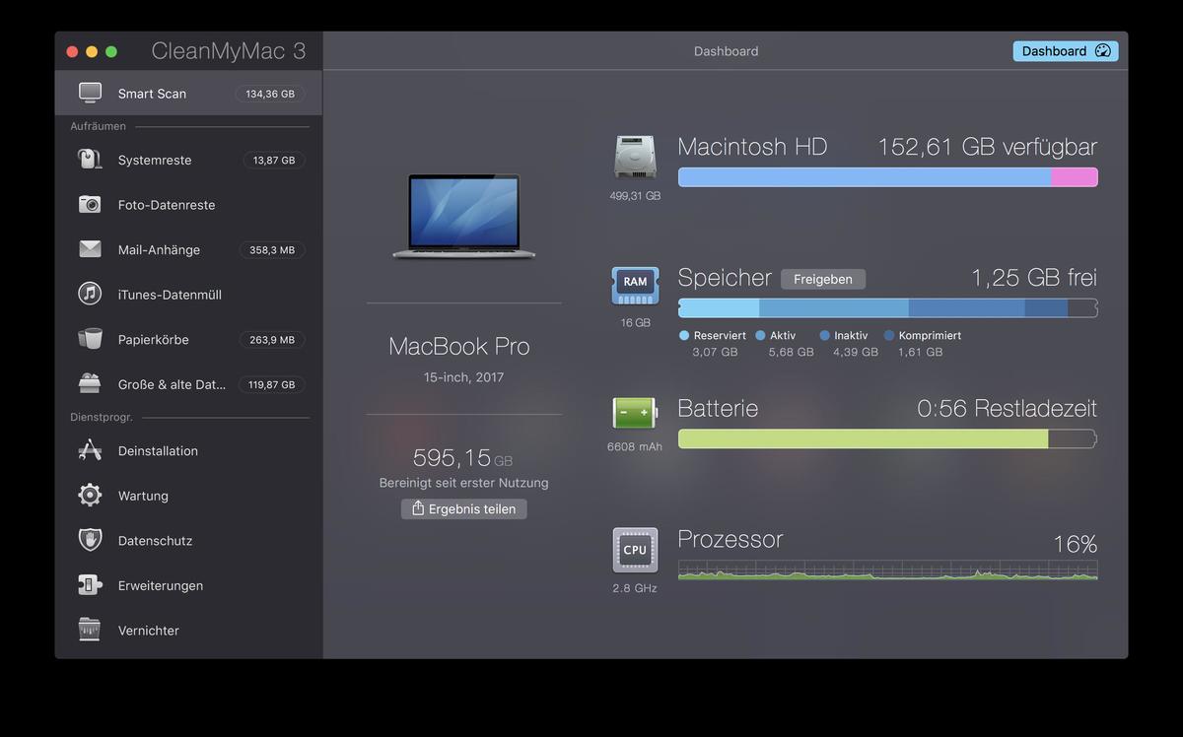Screen dimensions: 1183x737
Task: Open Foto-Datenreste in the sidebar
Action: [x=188, y=205]
